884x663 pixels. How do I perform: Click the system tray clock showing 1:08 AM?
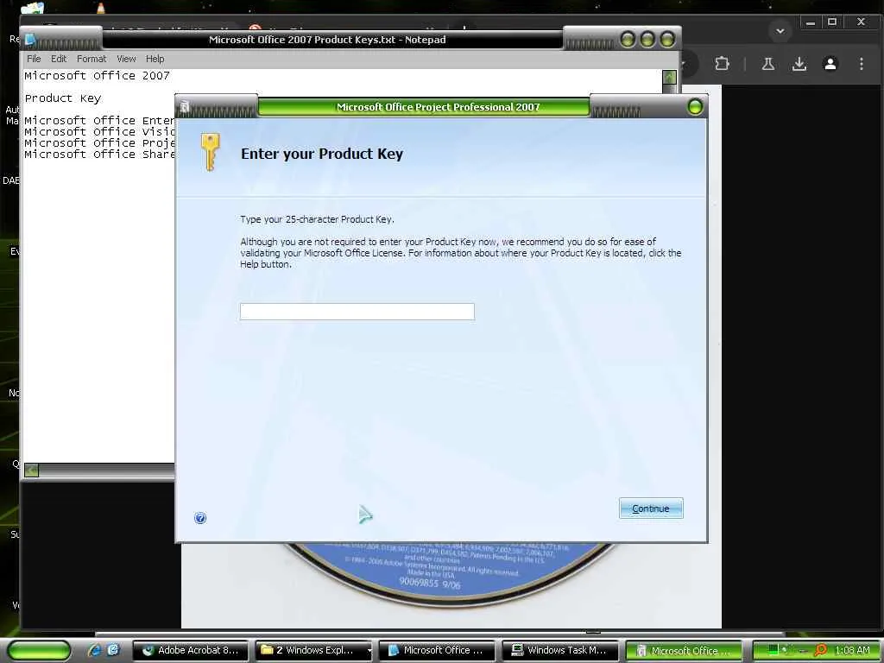(x=852, y=651)
